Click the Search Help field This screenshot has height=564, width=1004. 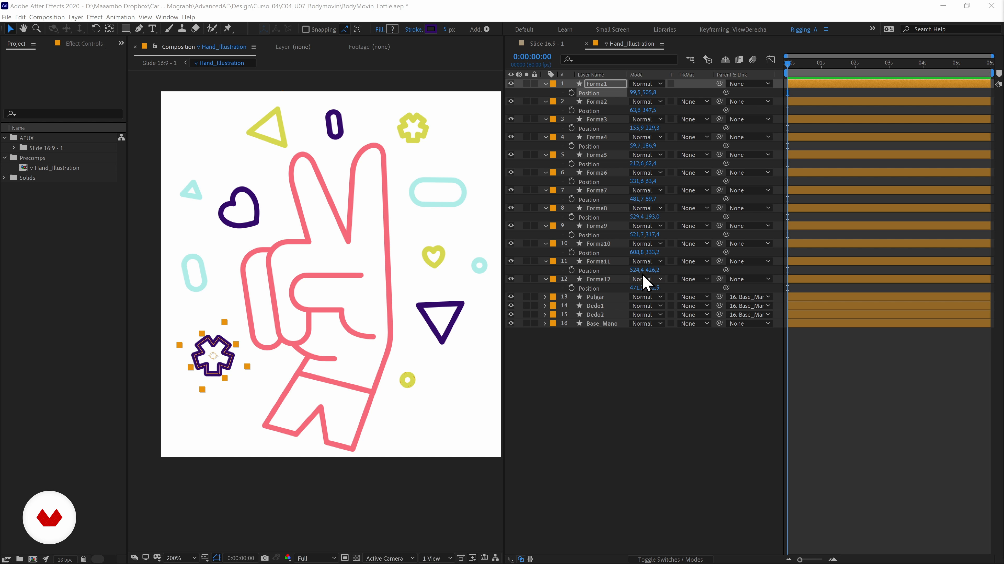(951, 29)
